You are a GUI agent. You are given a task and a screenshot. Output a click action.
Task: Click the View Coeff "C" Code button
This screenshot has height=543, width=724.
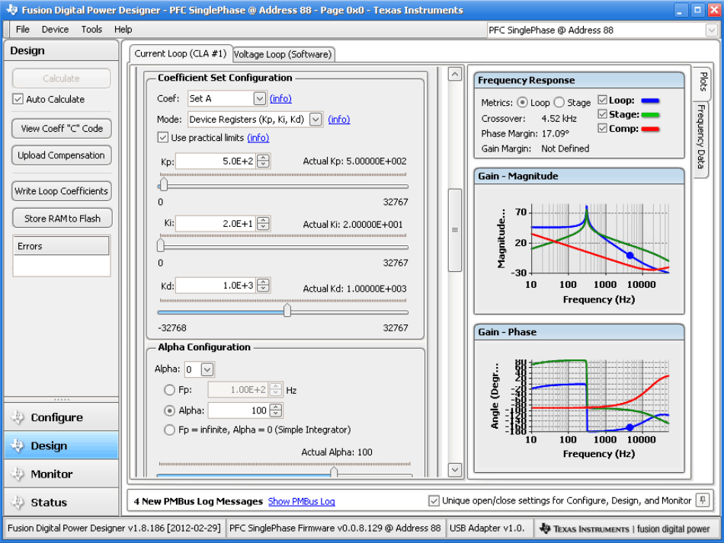tap(62, 129)
